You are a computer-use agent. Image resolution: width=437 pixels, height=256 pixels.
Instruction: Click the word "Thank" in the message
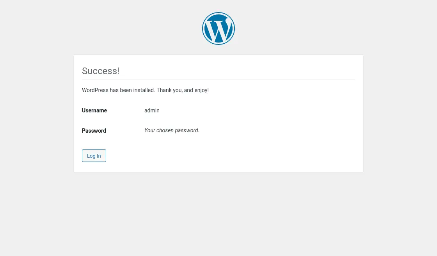coord(164,90)
